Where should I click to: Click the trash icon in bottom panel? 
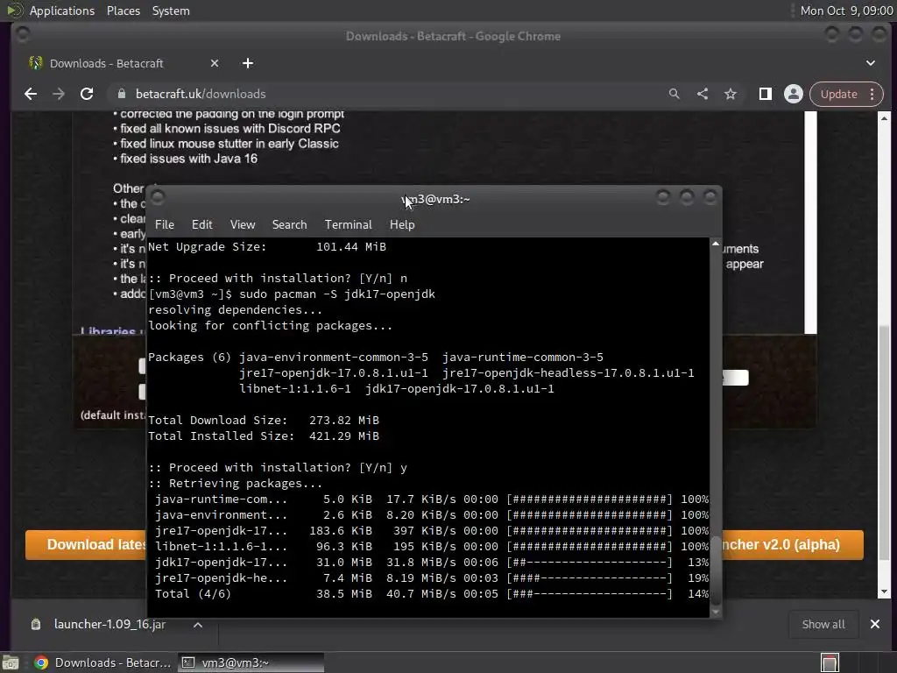coord(830,662)
